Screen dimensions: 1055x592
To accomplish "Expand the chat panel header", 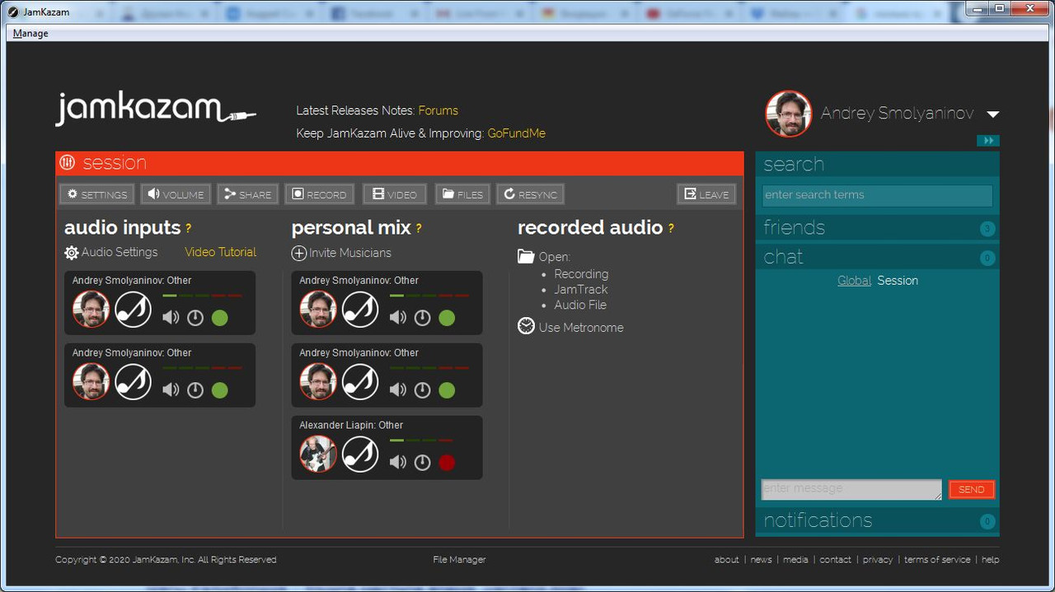I will pyautogui.click(x=878, y=257).
